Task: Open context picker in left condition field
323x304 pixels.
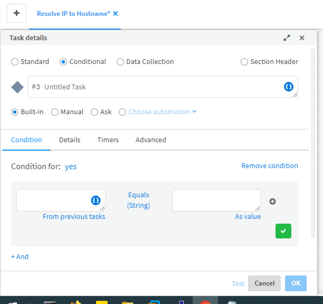Action: click(96, 200)
